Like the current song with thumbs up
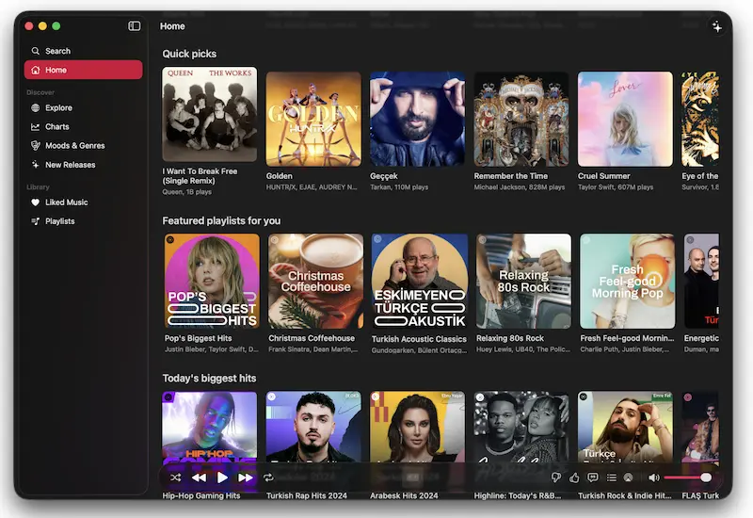Viewport: 753px width, 518px height. [574, 478]
